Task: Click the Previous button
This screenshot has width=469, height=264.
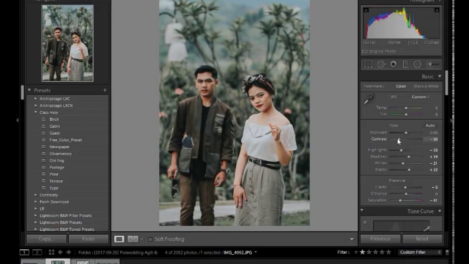Action: point(380,239)
